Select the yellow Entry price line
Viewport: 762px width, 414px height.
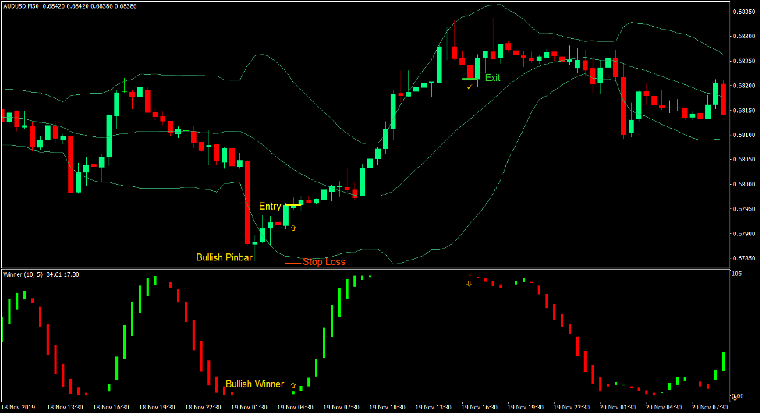click(x=293, y=206)
